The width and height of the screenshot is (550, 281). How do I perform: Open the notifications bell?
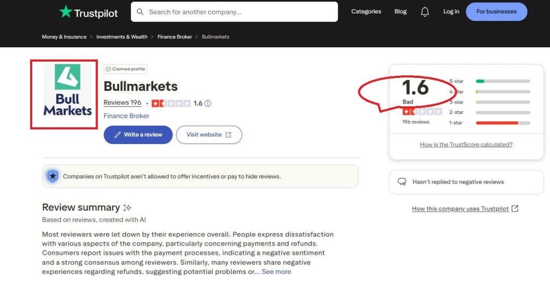(x=425, y=12)
